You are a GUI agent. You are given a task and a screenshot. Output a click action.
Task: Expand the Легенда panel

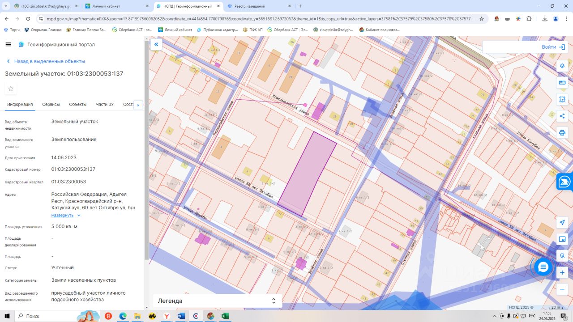pos(218,301)
